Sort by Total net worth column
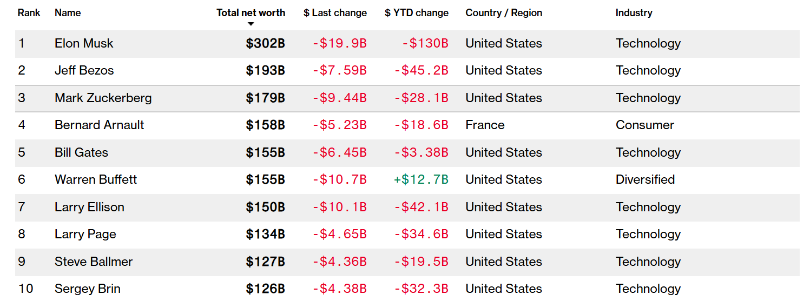810x301 pixels. pos(251,13)
